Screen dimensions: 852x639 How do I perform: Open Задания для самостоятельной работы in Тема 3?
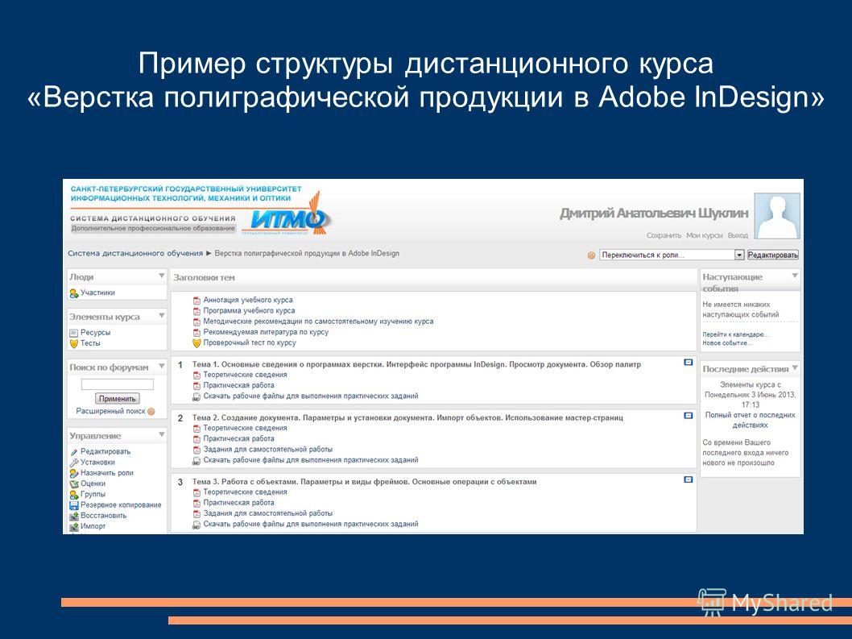point(268,513)
